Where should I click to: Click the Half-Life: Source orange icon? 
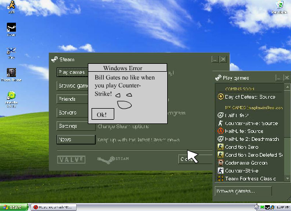221,131
